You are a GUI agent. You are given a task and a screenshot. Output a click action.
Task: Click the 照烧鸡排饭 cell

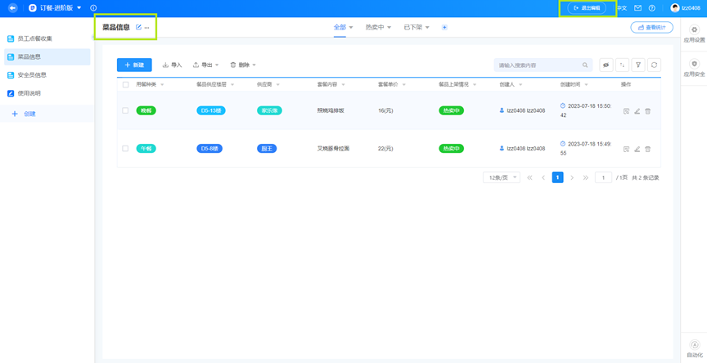click(x=331, y=110)
